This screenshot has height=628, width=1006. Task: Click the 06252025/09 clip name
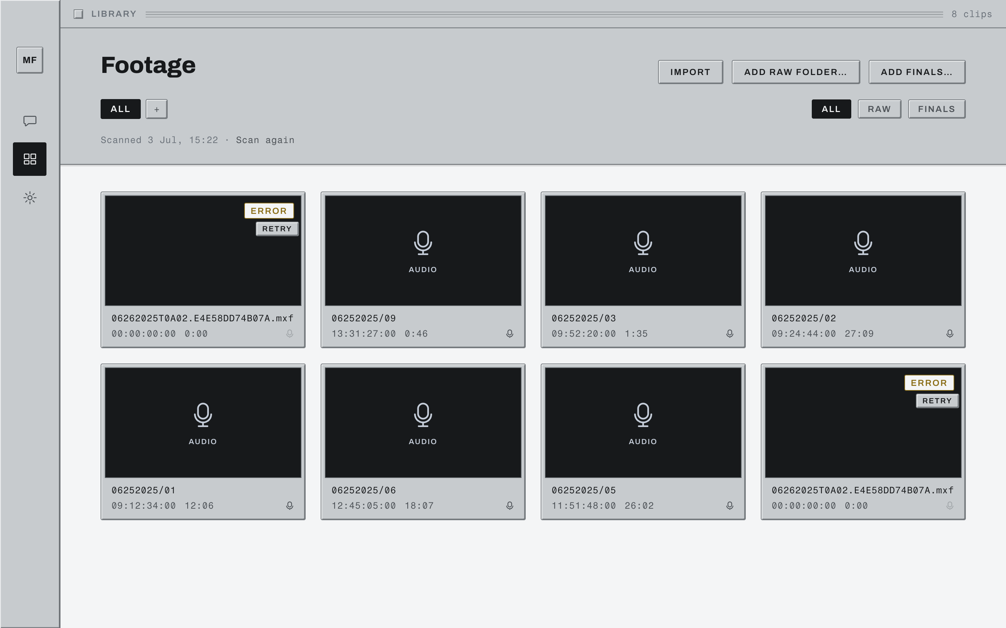[x=364, y=319]
